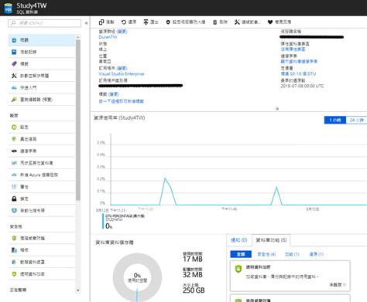Click the 'click here to add tags' link

(122, 101)
